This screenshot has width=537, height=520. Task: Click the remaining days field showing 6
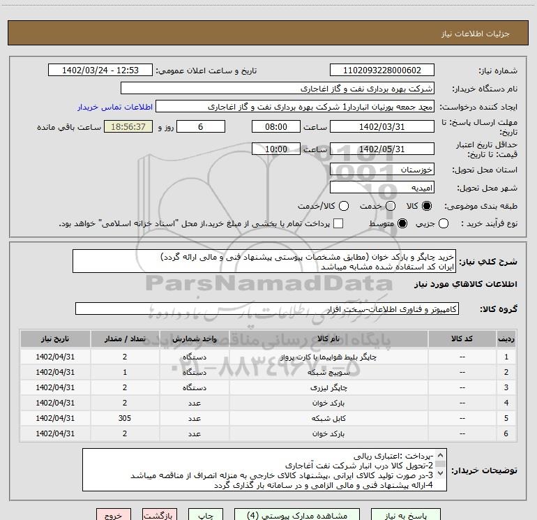(x=201, y=126)
